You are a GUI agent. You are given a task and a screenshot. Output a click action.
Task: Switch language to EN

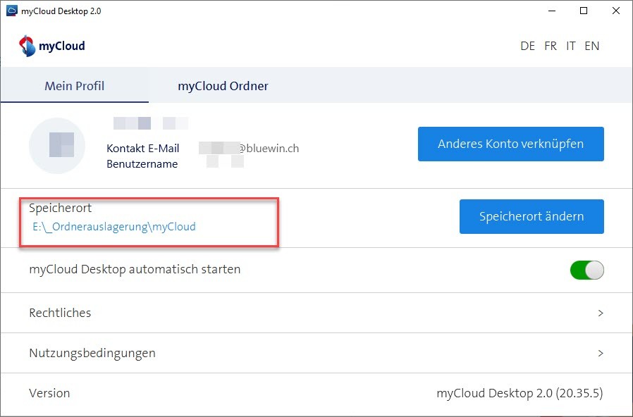[x=592, y=46]
